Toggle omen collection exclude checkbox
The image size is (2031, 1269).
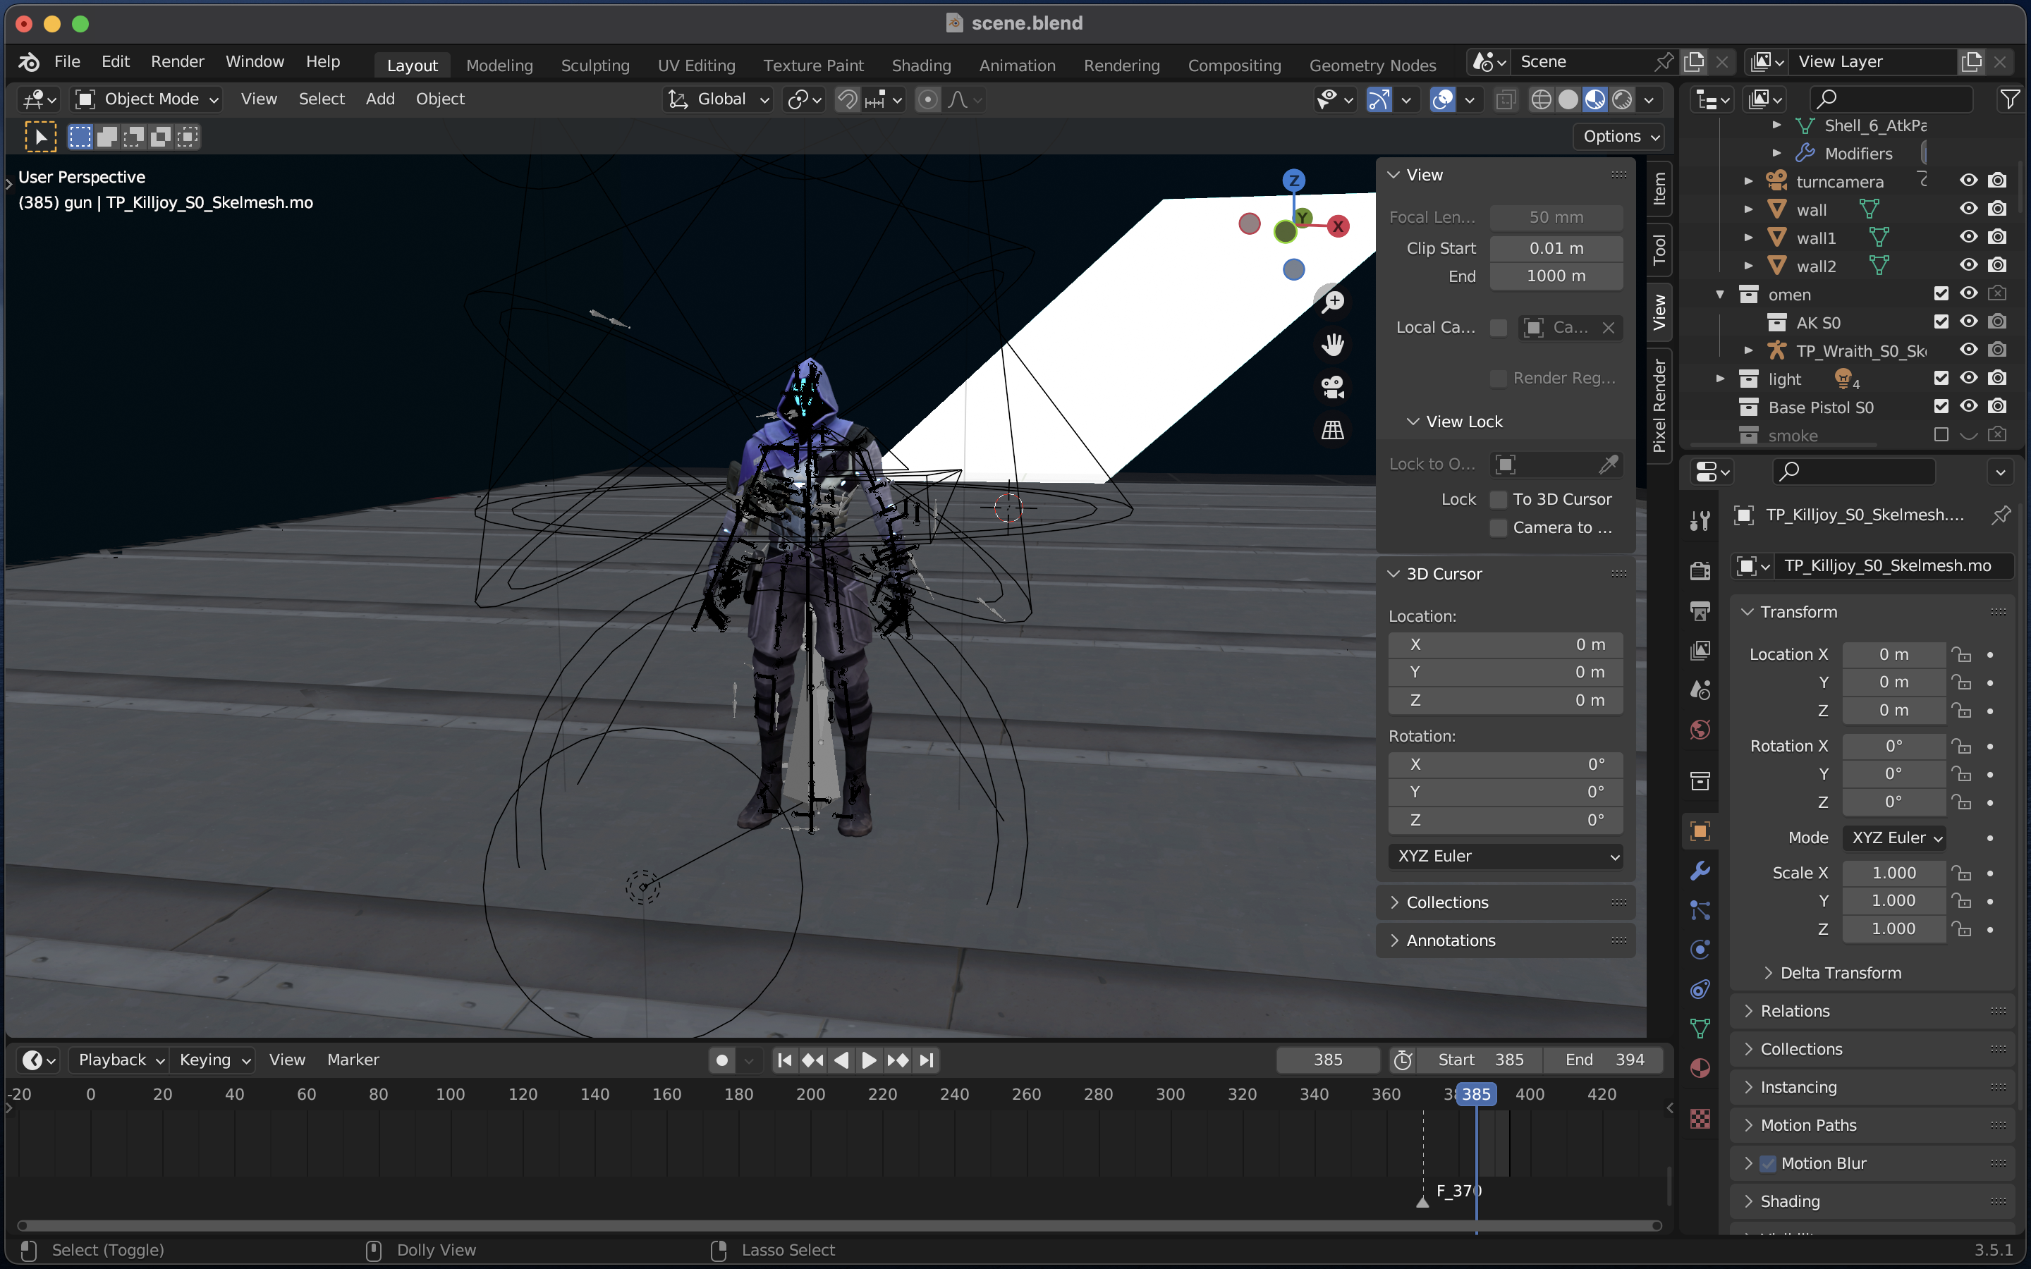[1941, 294]
